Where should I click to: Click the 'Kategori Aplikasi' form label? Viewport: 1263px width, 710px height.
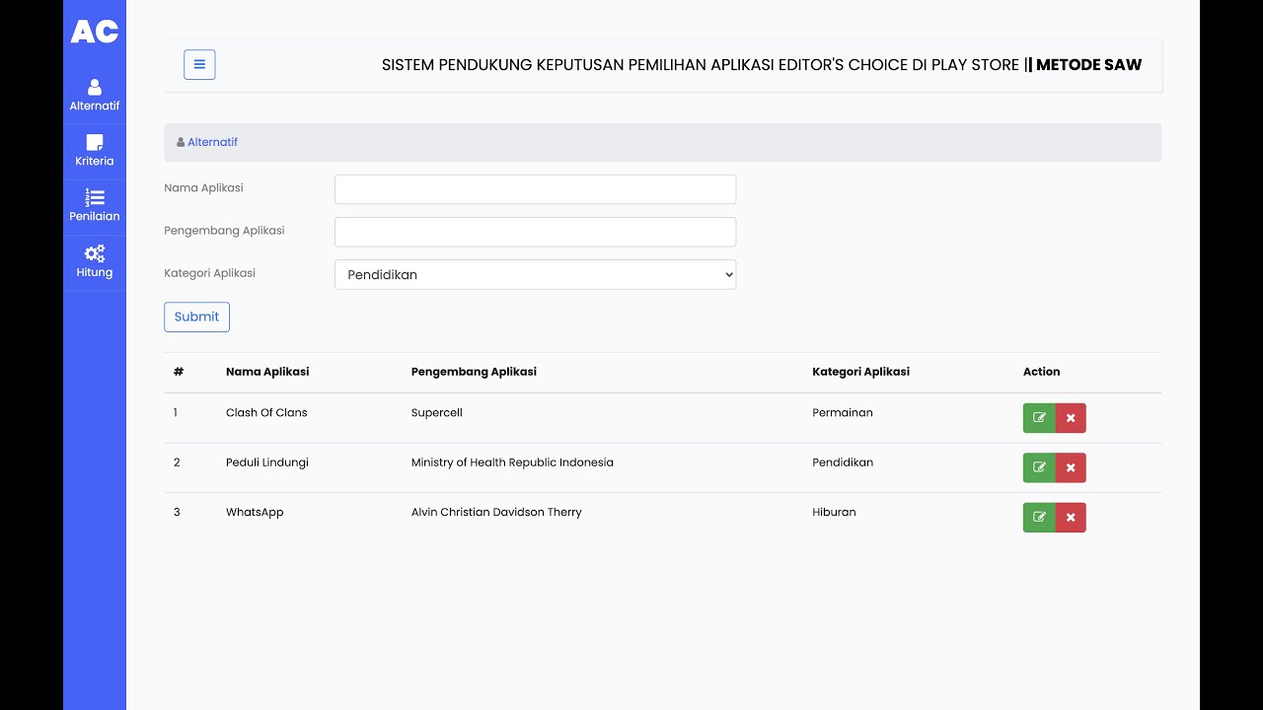pos(209,273)
